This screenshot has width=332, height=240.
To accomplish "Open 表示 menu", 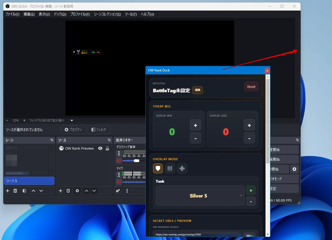I will coord(44,14).
